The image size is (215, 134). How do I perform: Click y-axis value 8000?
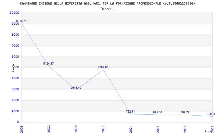click(x=15, y=35)
